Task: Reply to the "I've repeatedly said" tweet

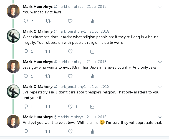Action: coord(26,107)
